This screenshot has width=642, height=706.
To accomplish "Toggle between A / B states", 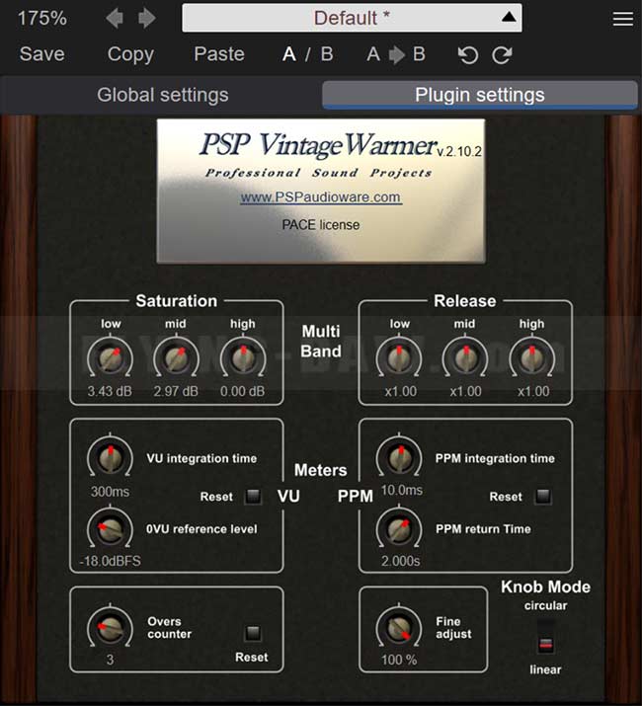I will point(308,54).
